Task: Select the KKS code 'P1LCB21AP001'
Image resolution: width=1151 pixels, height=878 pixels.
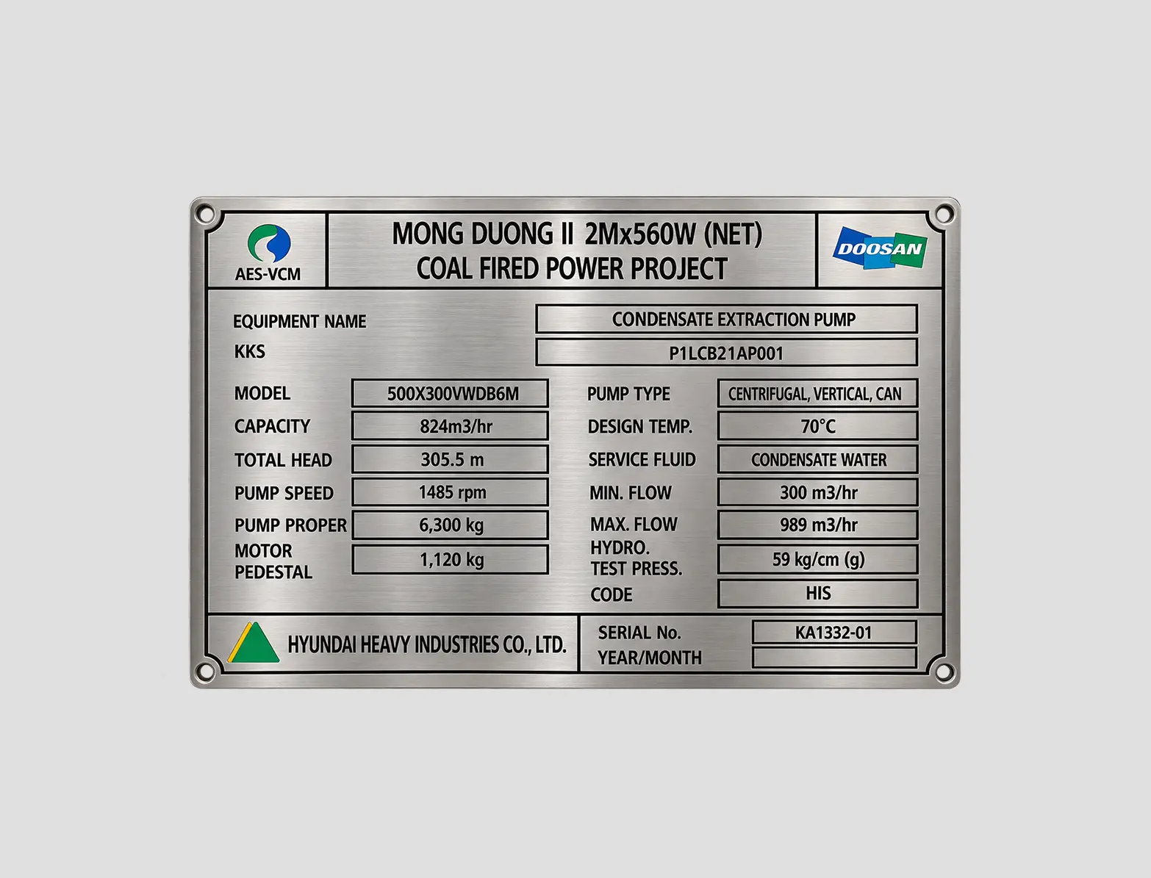Action: 726,353
